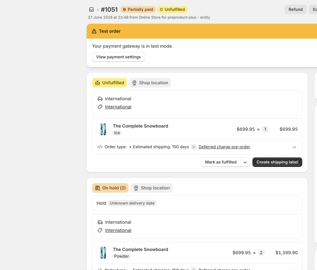Open the International link in the Unfulfilled card
This screenshot has width=317, height=270.
pos(118,107)
